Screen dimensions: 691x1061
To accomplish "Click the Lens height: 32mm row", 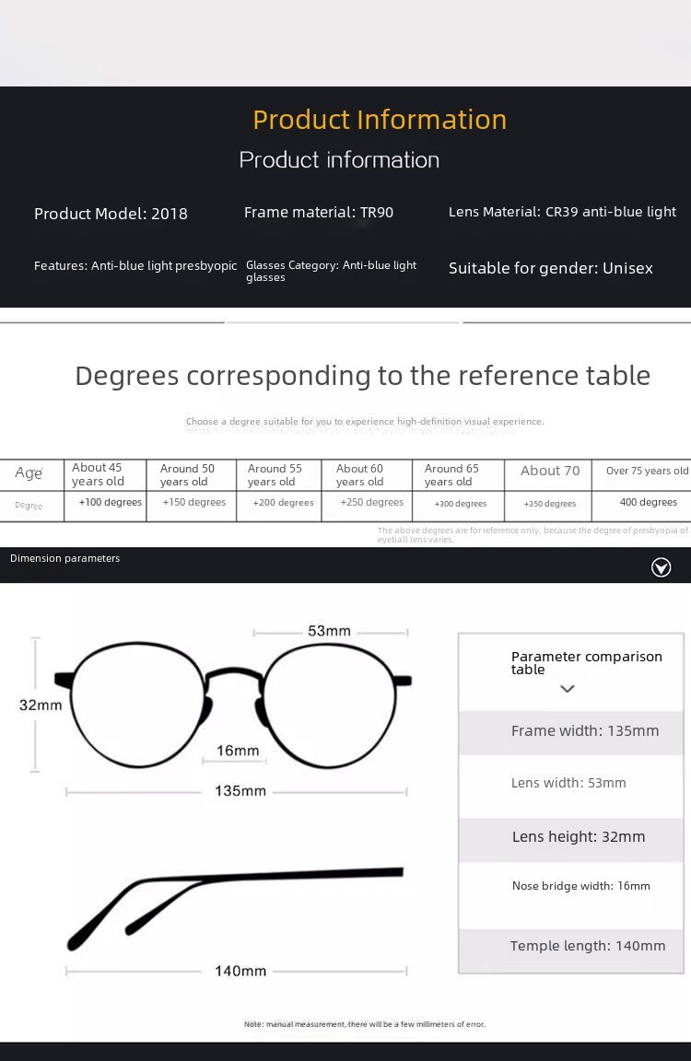I will 579,837.
